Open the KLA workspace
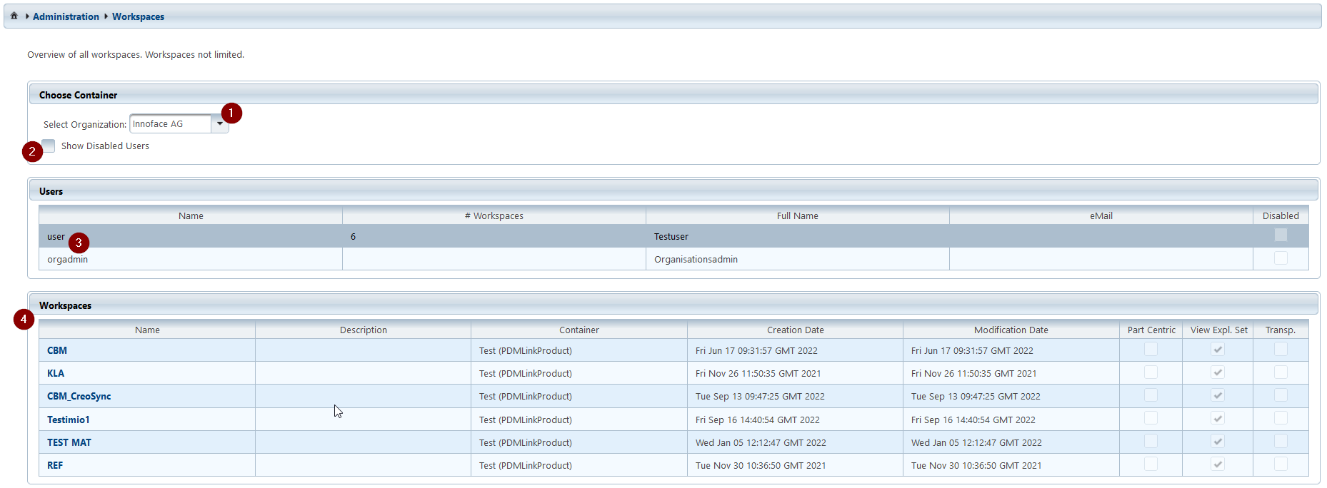The height and width of the screenshot is (488, 1327). point(56,373)
